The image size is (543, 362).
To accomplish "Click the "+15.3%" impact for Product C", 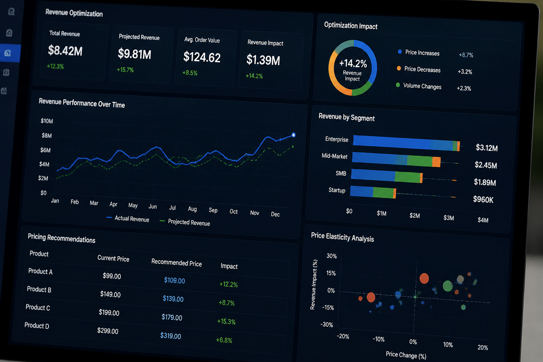I will click(226, 322).
